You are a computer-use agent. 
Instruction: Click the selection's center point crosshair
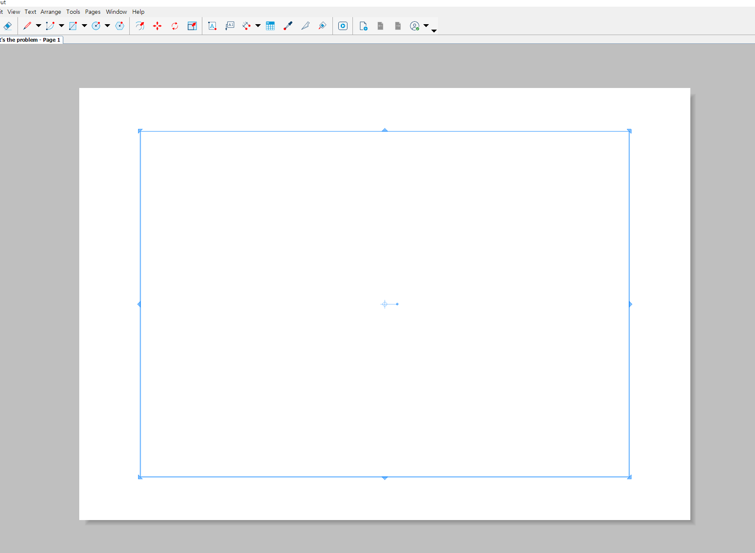point(385,304)
